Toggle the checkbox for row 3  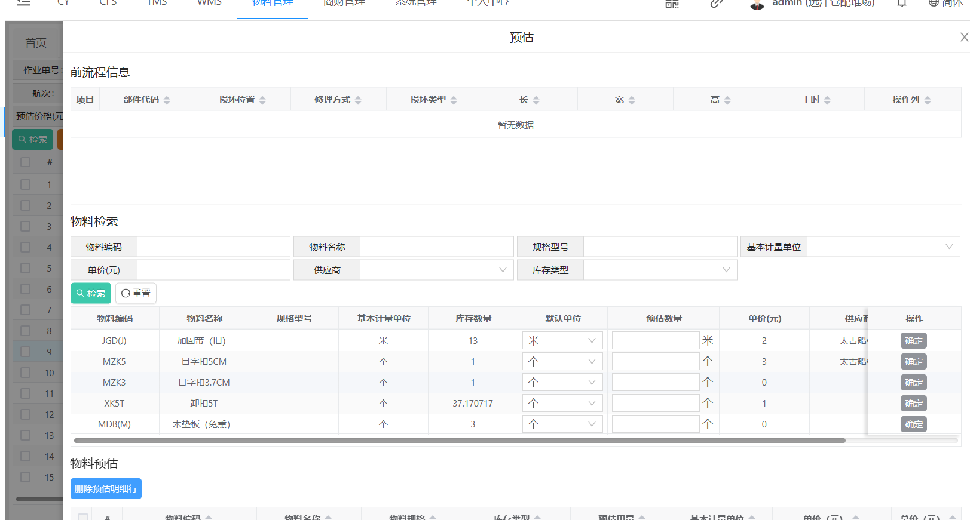pyautogui.click(x=25, y=226)
